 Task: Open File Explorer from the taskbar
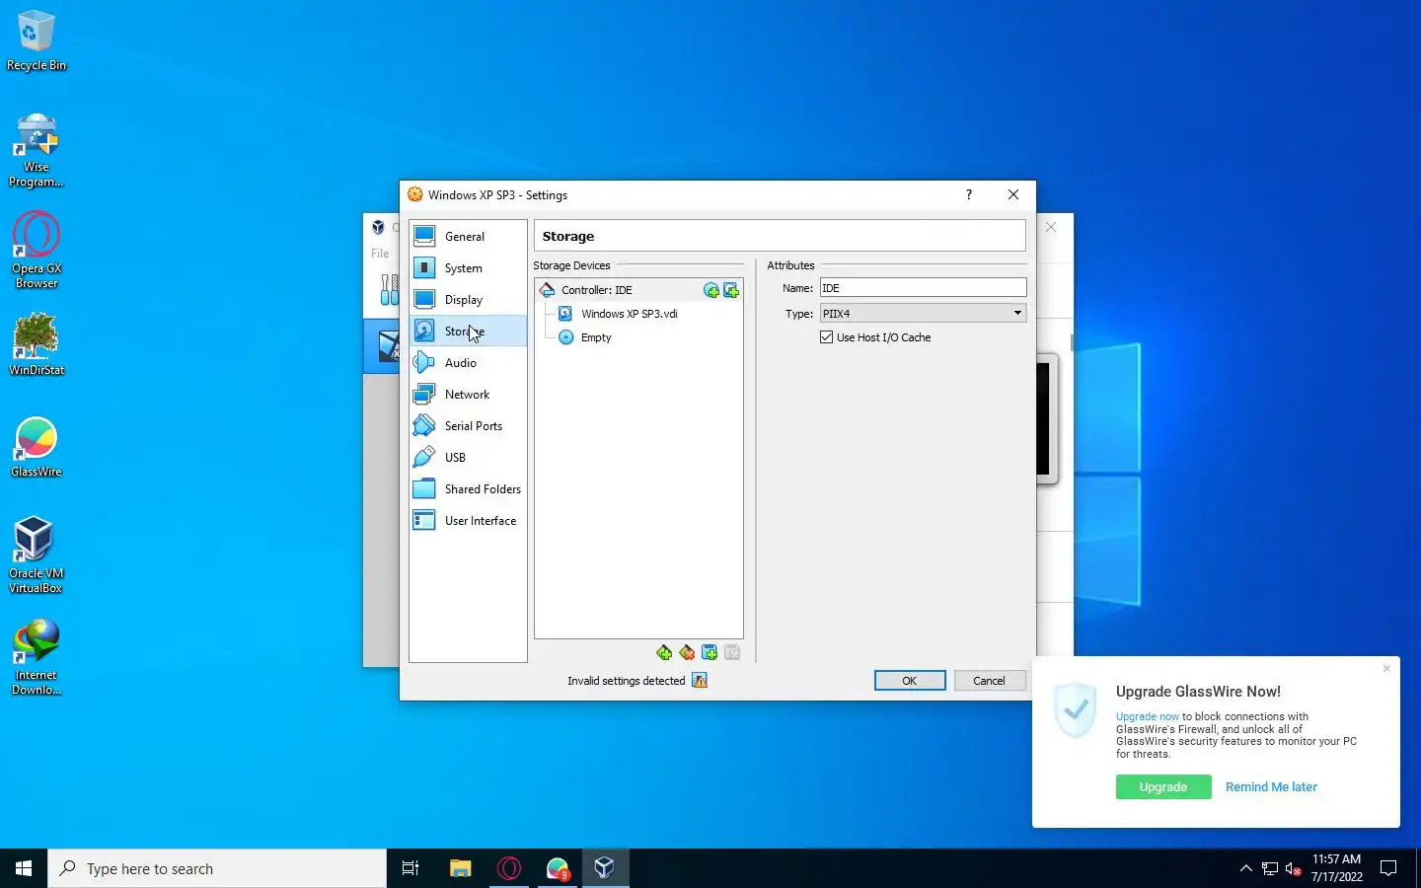tap(460, 868)
